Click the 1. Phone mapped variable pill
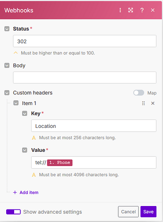 coord(60,163)
